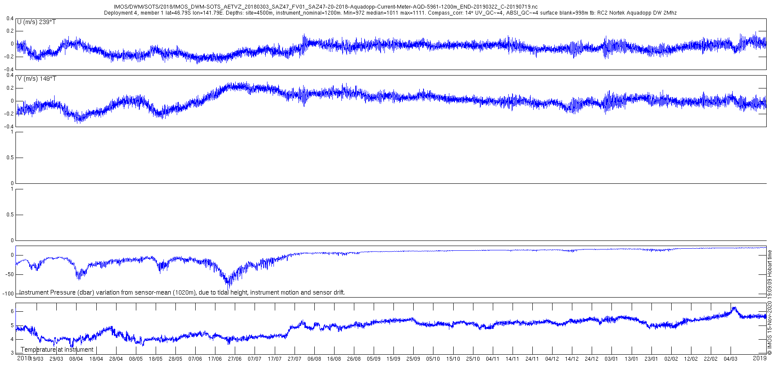
Task: Select the '04/12' date tick label
Action: pyautogui.click(x=552, y=359)
